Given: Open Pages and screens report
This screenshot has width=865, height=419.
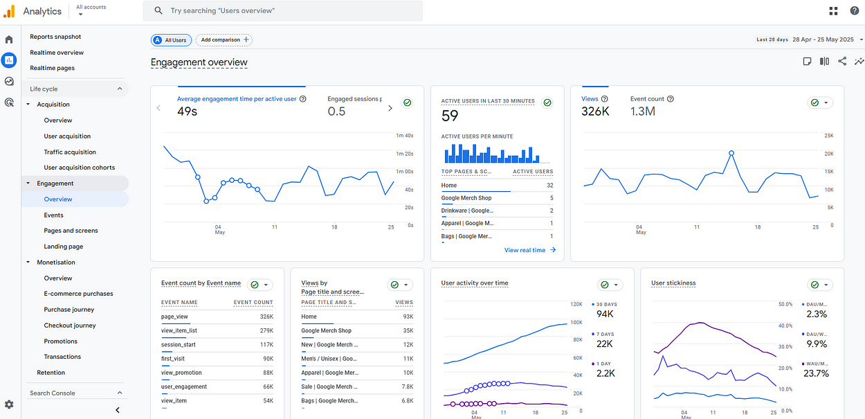Looking at the screenshot, I should click(71, 231).
